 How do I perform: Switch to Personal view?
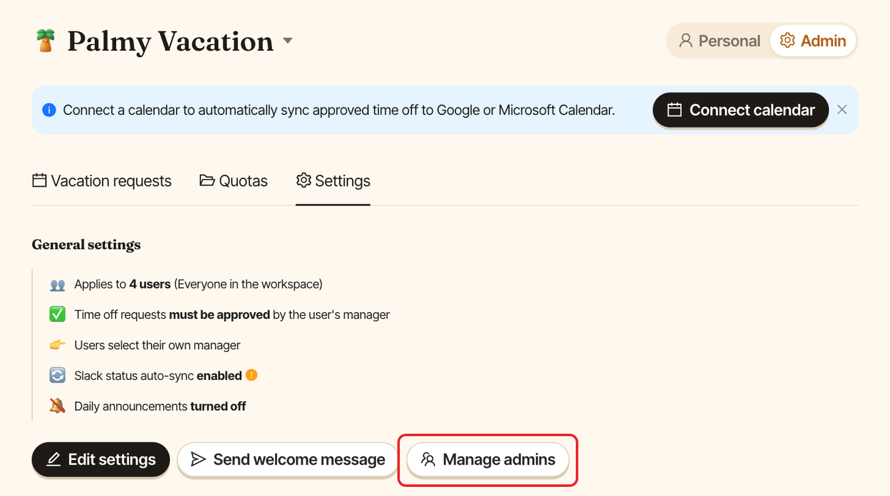point(719,41)
